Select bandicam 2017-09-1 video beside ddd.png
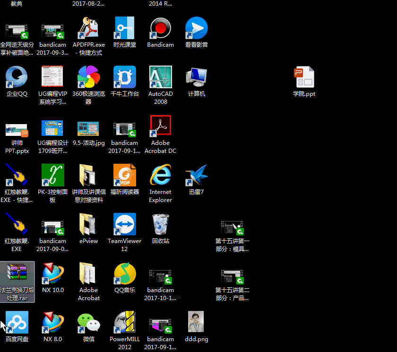The height and width of the screenshot is (352, 397). tap(161, 334)
